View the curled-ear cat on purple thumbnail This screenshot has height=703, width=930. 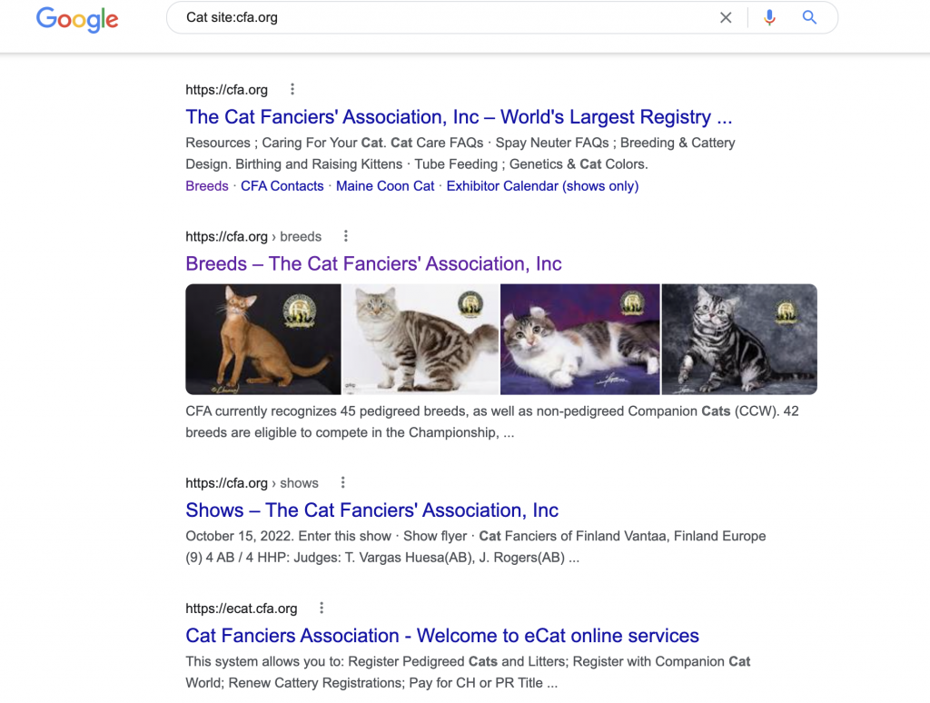580,340
